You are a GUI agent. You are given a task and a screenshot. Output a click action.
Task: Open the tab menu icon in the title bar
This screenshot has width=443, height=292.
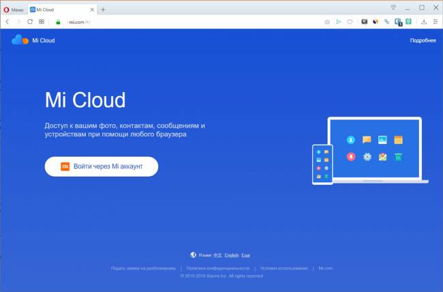coord(393,8)
